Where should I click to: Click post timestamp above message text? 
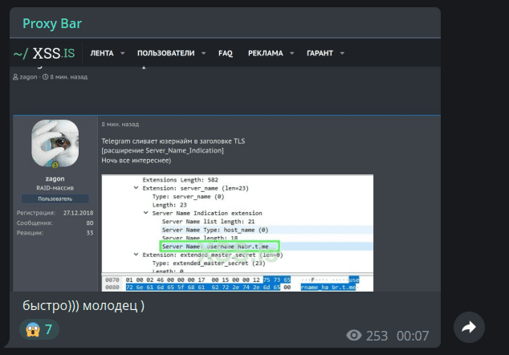point(120,124)
